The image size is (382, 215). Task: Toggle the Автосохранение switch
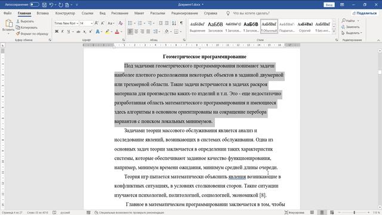click(x=35, y=5)
